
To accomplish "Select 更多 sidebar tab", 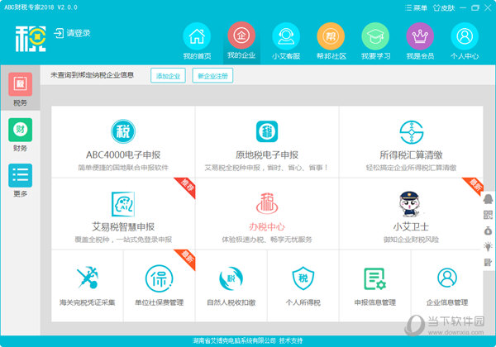I will [20, 180].
